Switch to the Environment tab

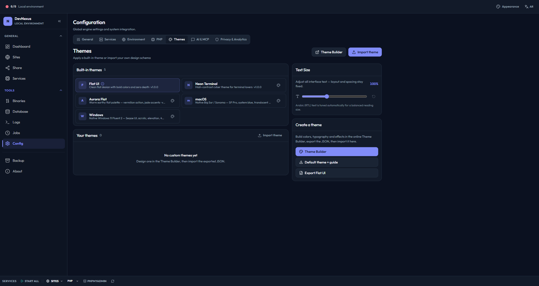tap(134, 40)
